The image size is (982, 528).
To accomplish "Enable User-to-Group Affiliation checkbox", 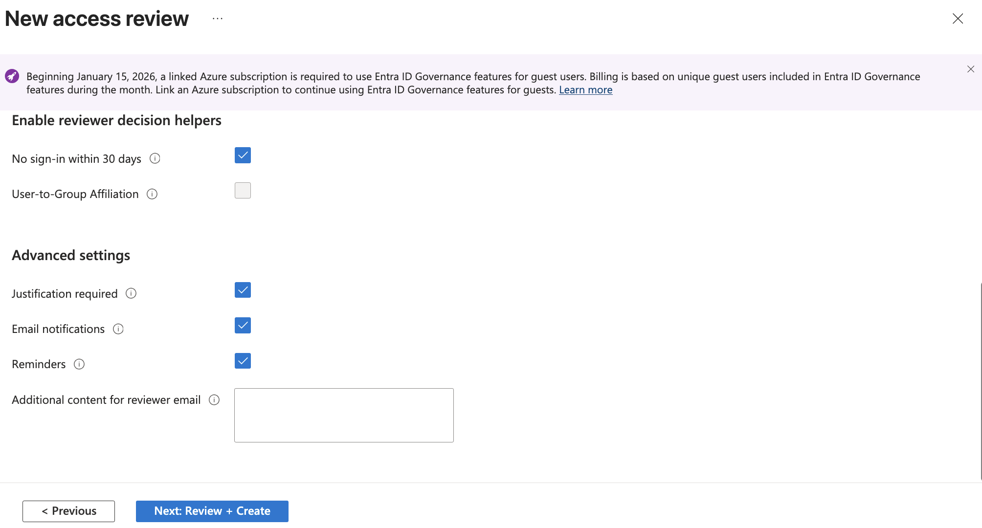I will (x=243, y=191).
